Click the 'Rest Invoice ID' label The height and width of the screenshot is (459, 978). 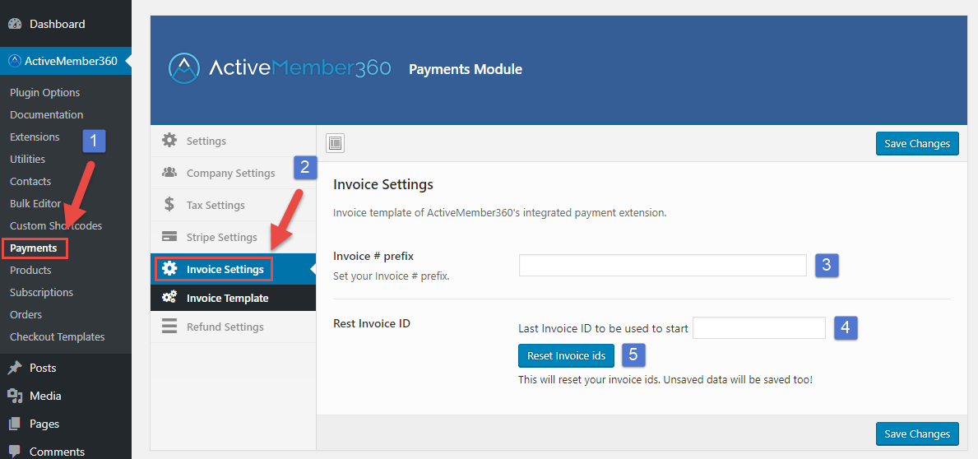click(x=372, y=323)
